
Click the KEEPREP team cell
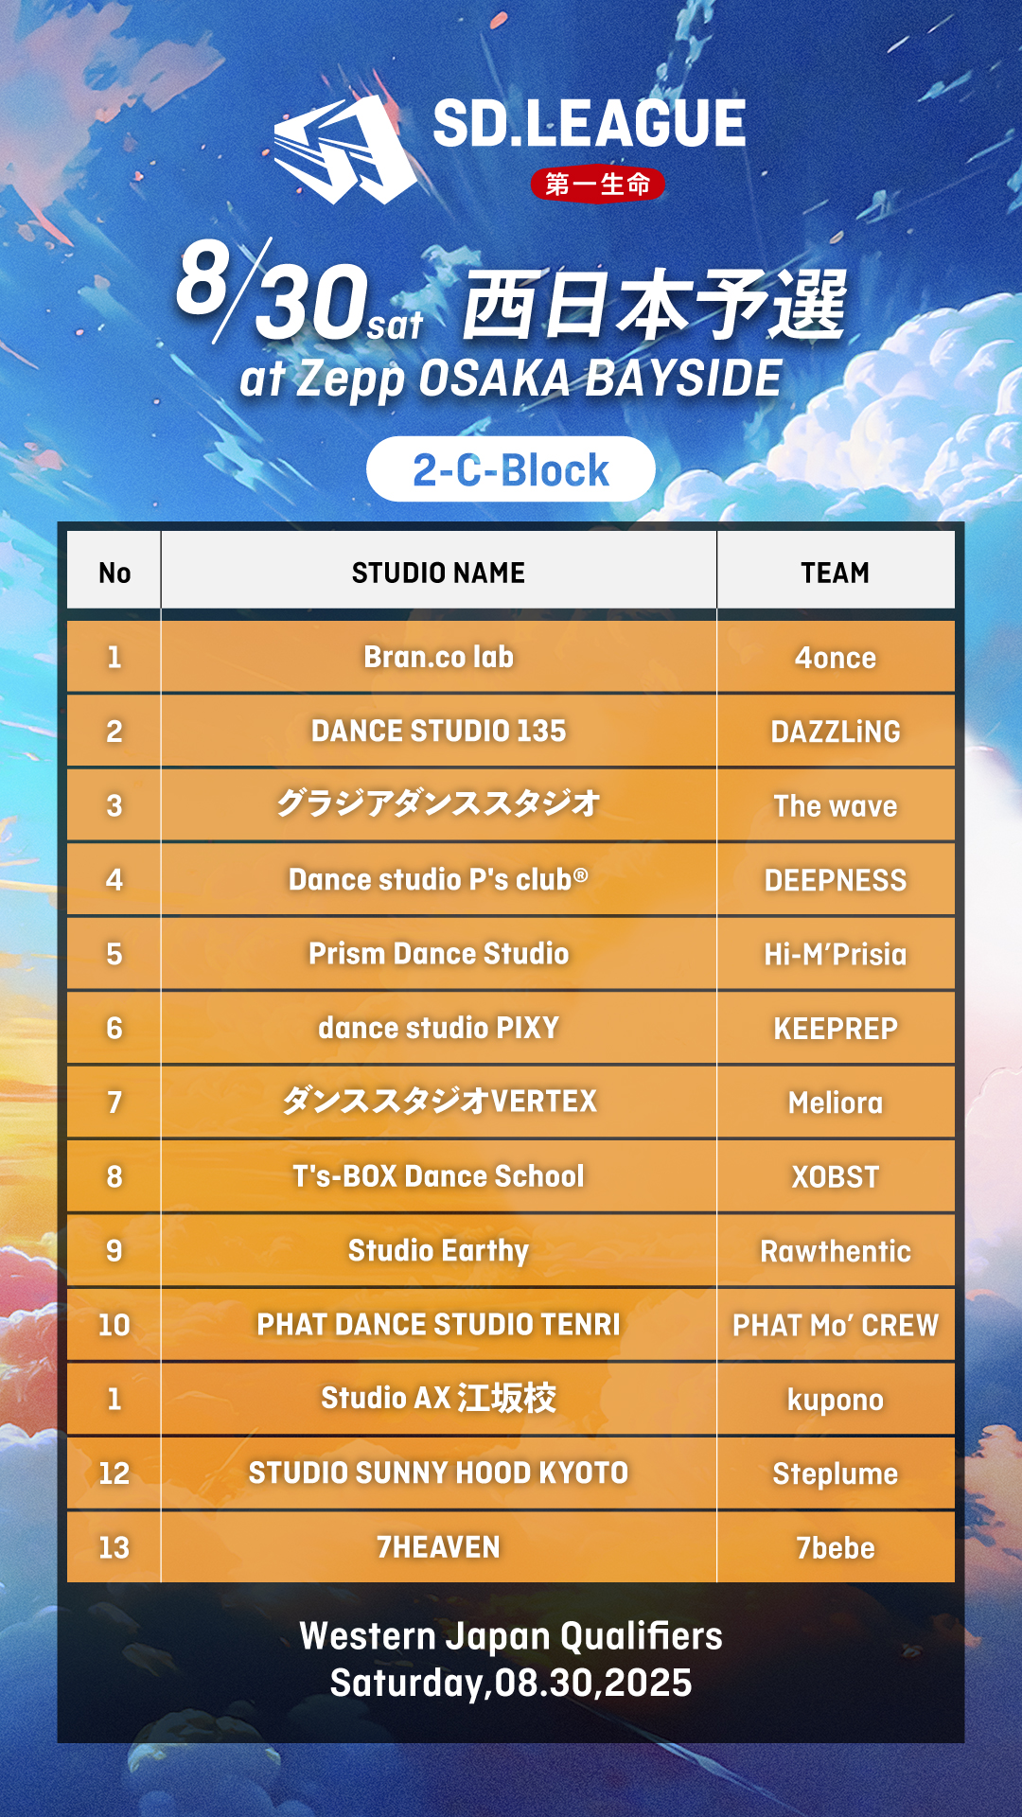[835, 1028]
